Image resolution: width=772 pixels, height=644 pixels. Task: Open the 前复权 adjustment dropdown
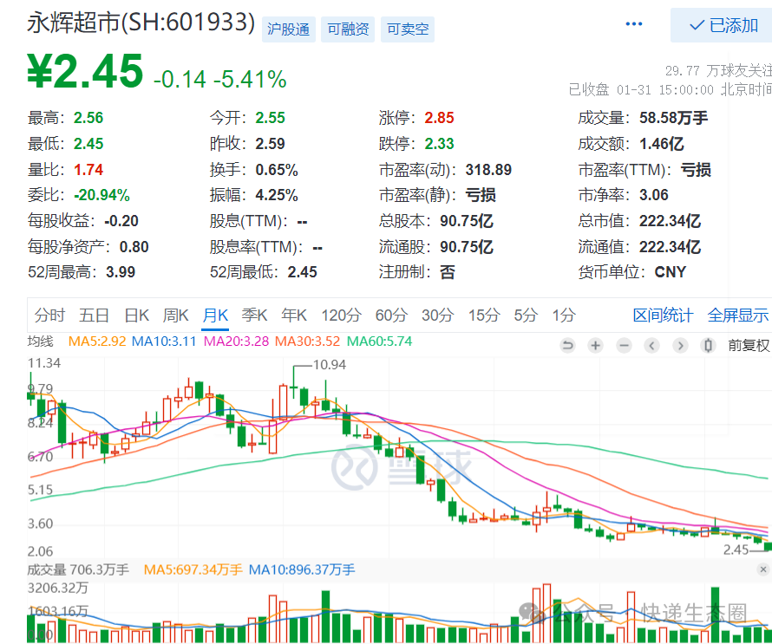[749, 345]
